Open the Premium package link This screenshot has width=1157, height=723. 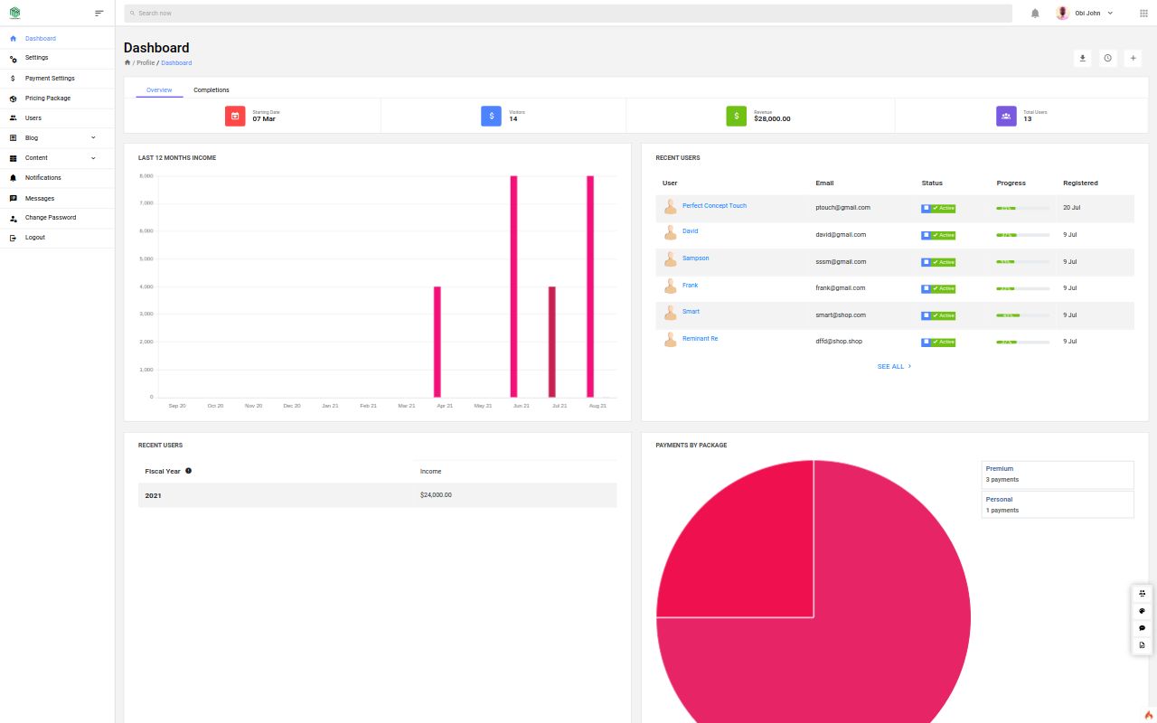tap(1000, 468)
